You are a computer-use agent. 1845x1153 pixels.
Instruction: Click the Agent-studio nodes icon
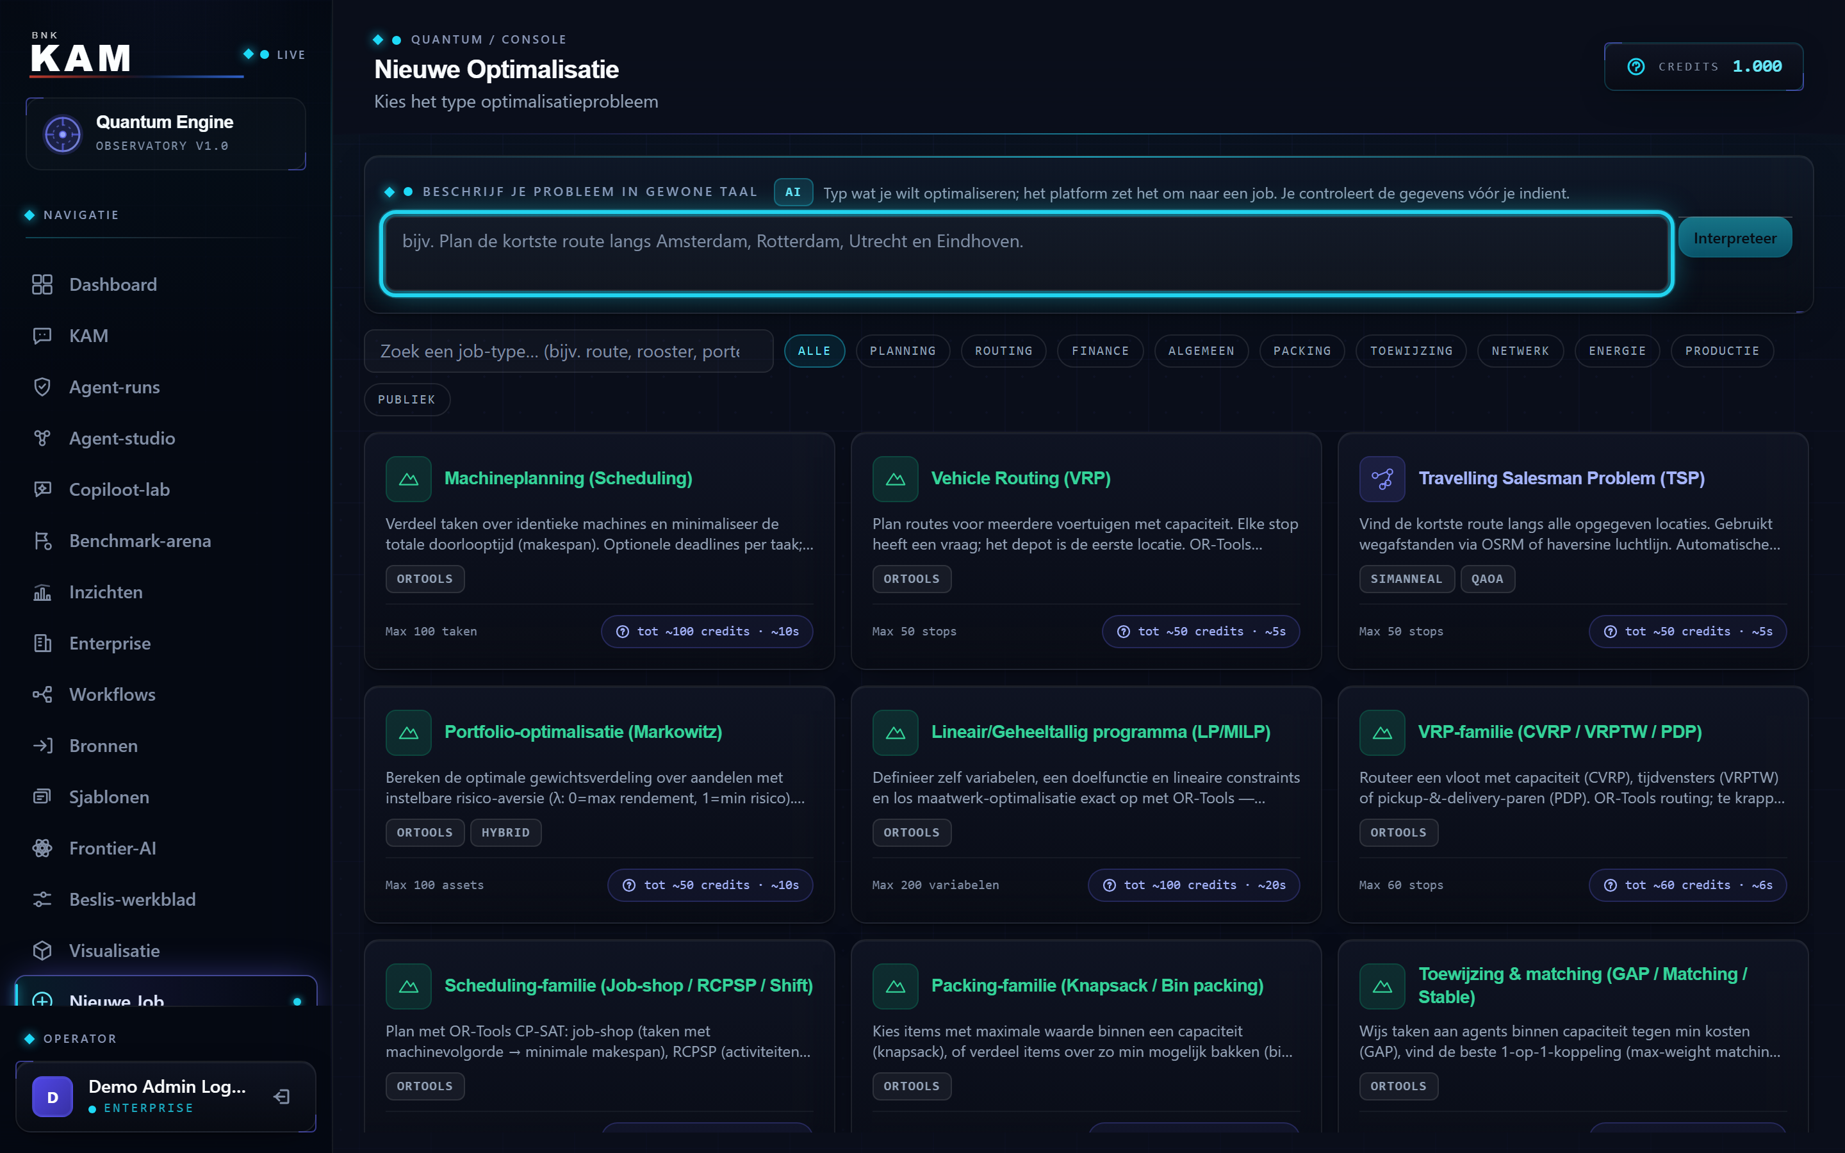click(42, 437)
